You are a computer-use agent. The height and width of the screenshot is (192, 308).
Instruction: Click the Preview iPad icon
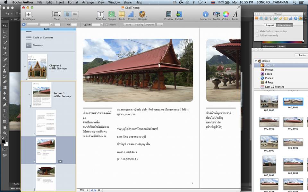click(168, 14)
